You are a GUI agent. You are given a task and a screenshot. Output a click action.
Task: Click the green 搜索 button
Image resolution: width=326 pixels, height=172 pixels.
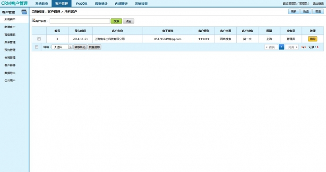pyautogui.click(x=116, y=21)
